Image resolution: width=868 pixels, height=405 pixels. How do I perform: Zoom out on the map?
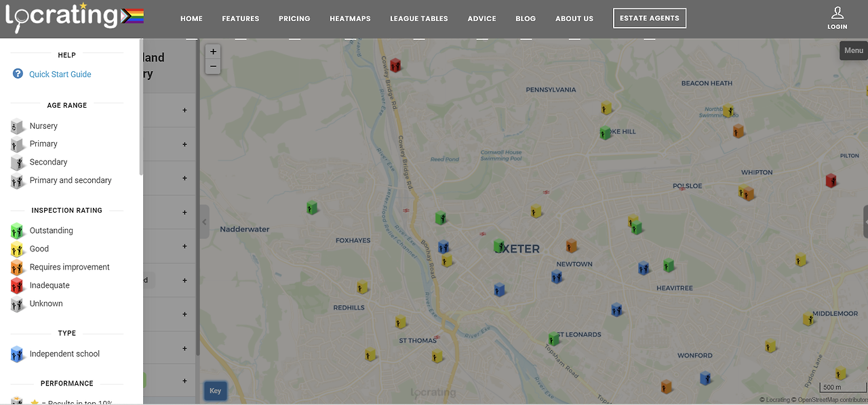[213, 66]
